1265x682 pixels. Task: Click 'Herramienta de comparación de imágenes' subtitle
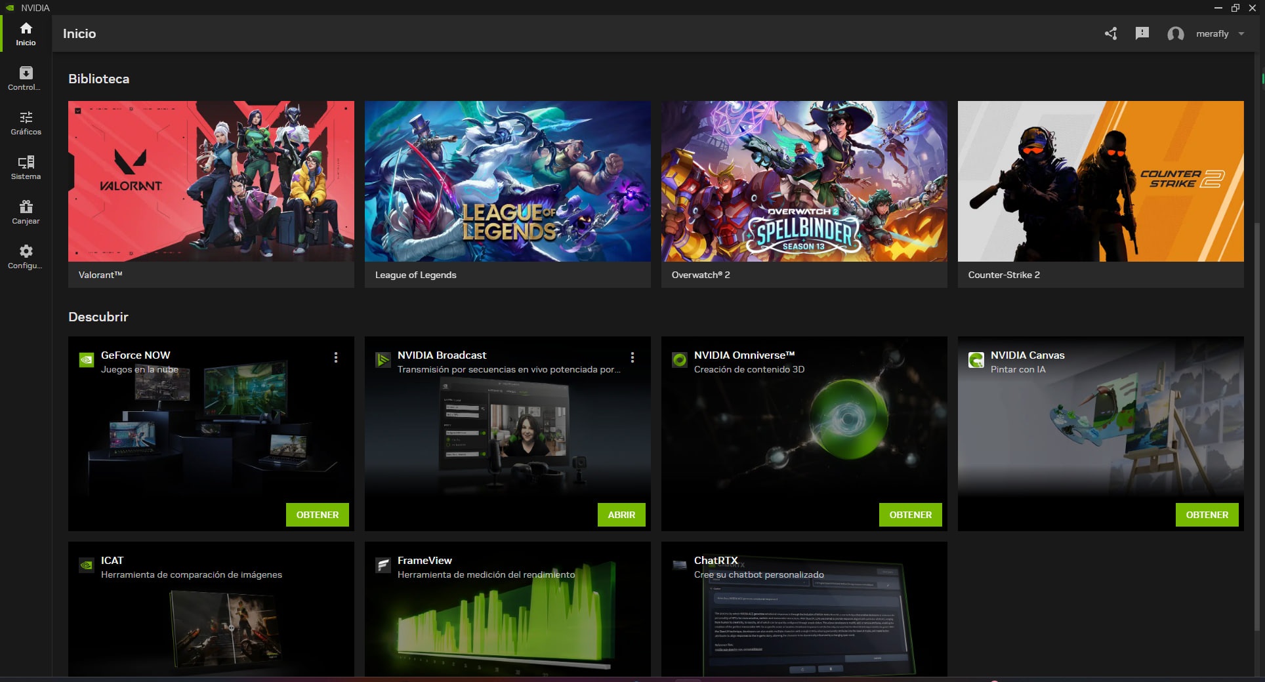pyautogui.click(x=192, y=574)
